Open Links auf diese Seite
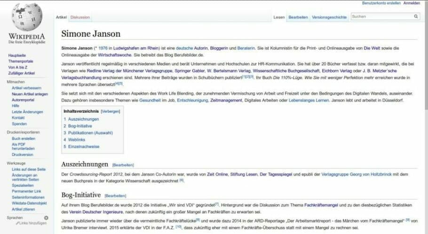 [x=29, y=169]
